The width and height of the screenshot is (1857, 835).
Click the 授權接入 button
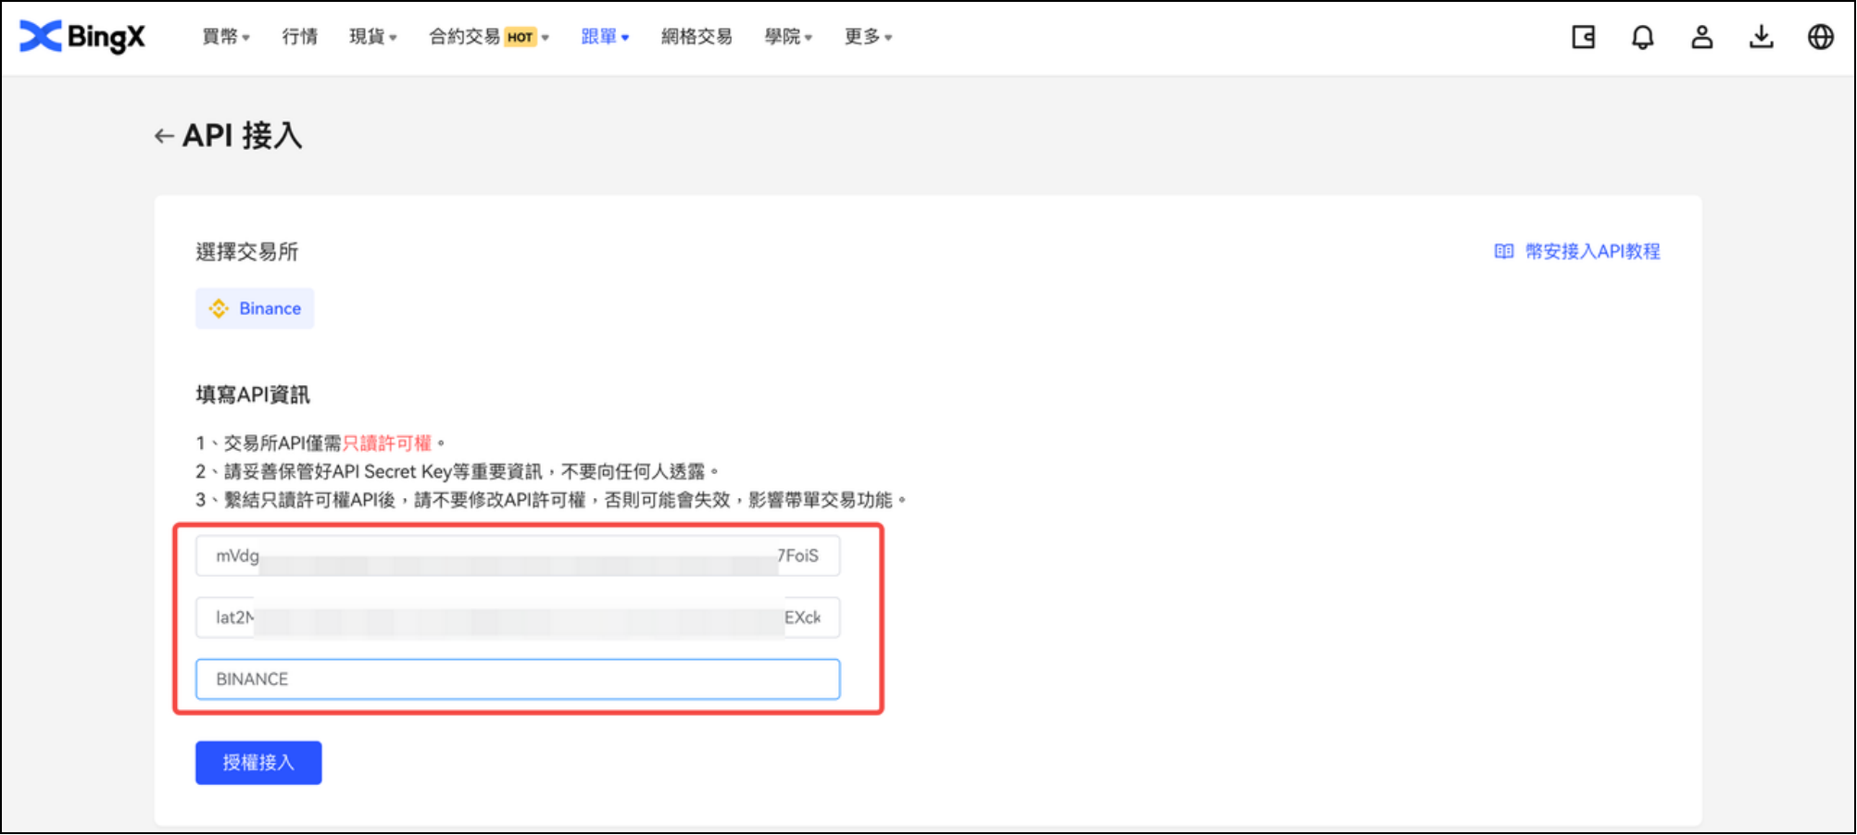click(x=258, y=763)
